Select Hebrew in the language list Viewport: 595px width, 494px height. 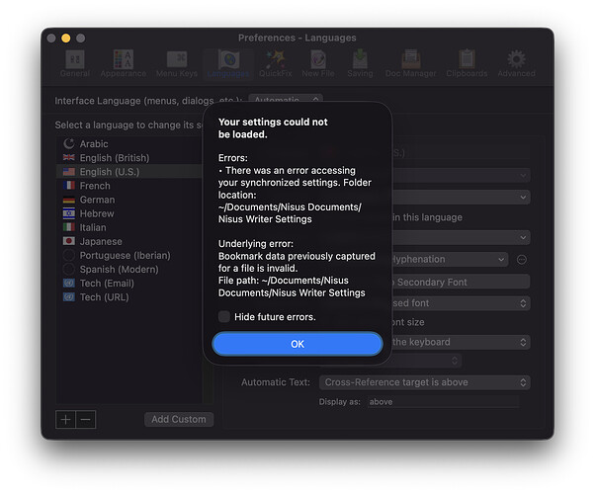click(x=129, y=213)
